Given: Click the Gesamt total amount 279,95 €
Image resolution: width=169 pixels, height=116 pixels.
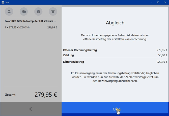Looking at the screenshot, I should coord(46,95).
